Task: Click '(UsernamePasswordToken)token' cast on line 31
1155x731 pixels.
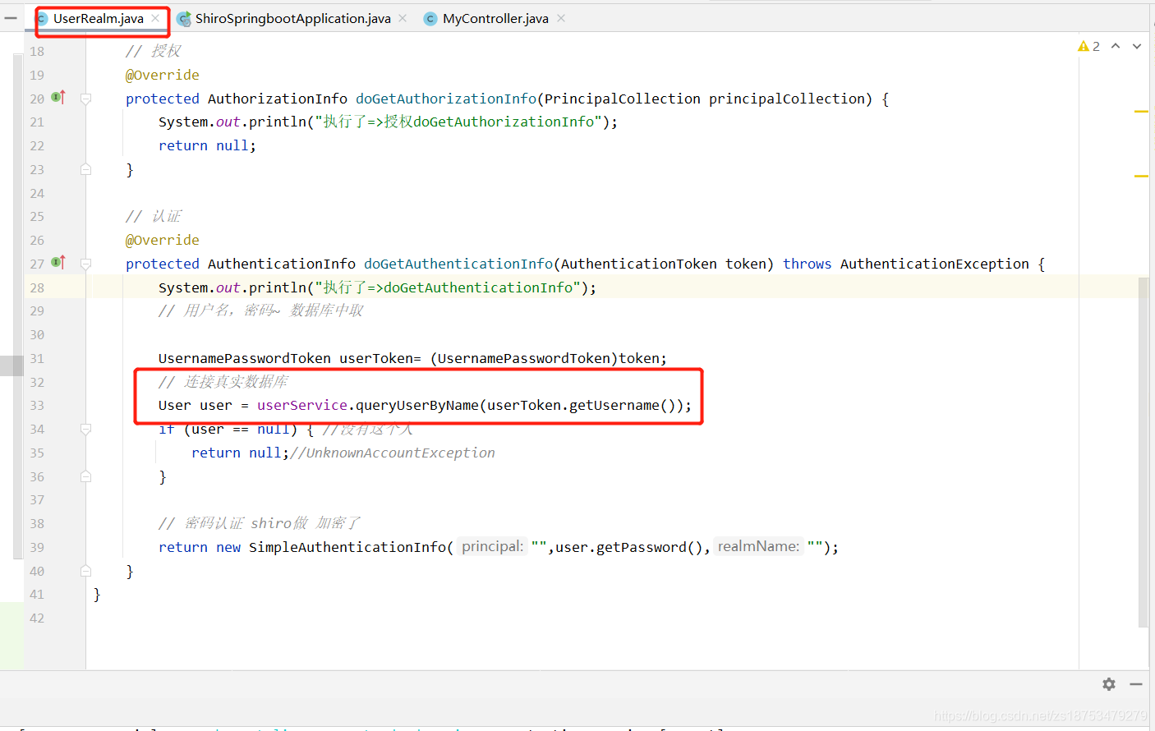Action: point(545,358)
